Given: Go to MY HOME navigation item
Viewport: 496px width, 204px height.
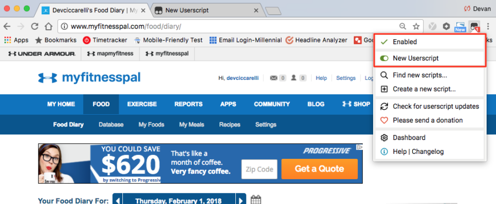Looking at the screenshot, I should (x=61, y=104).
